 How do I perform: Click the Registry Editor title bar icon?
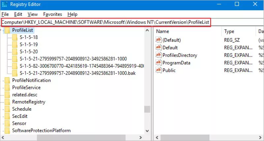coord(5,4)
